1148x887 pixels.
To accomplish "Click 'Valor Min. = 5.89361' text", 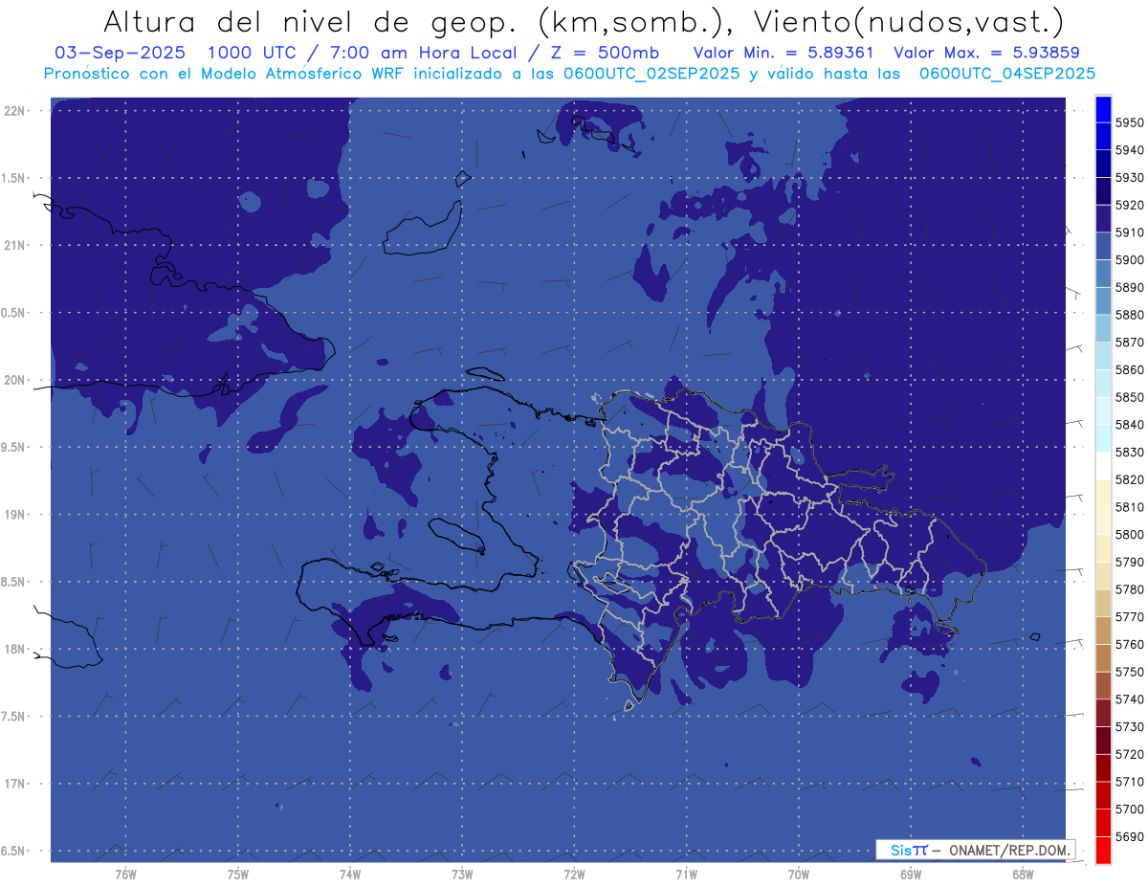I will (x=784, y=53).
